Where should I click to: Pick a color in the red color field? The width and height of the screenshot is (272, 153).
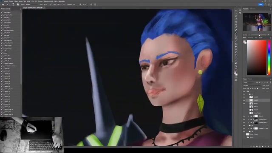257,58
